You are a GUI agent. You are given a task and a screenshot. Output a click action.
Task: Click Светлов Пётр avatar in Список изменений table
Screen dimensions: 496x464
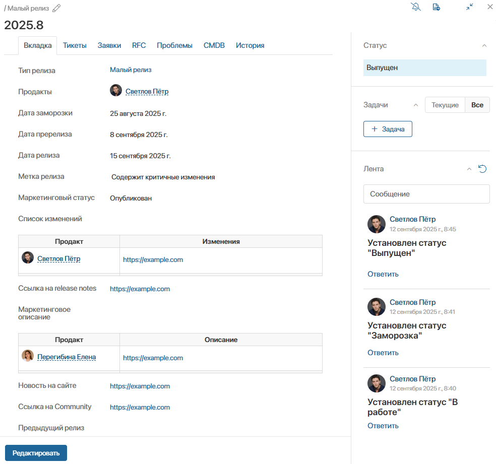click(x=28, y=257)
